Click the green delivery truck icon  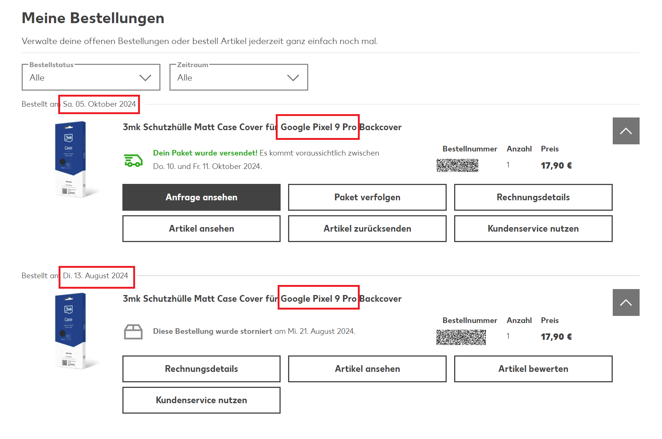pos(133,160)
